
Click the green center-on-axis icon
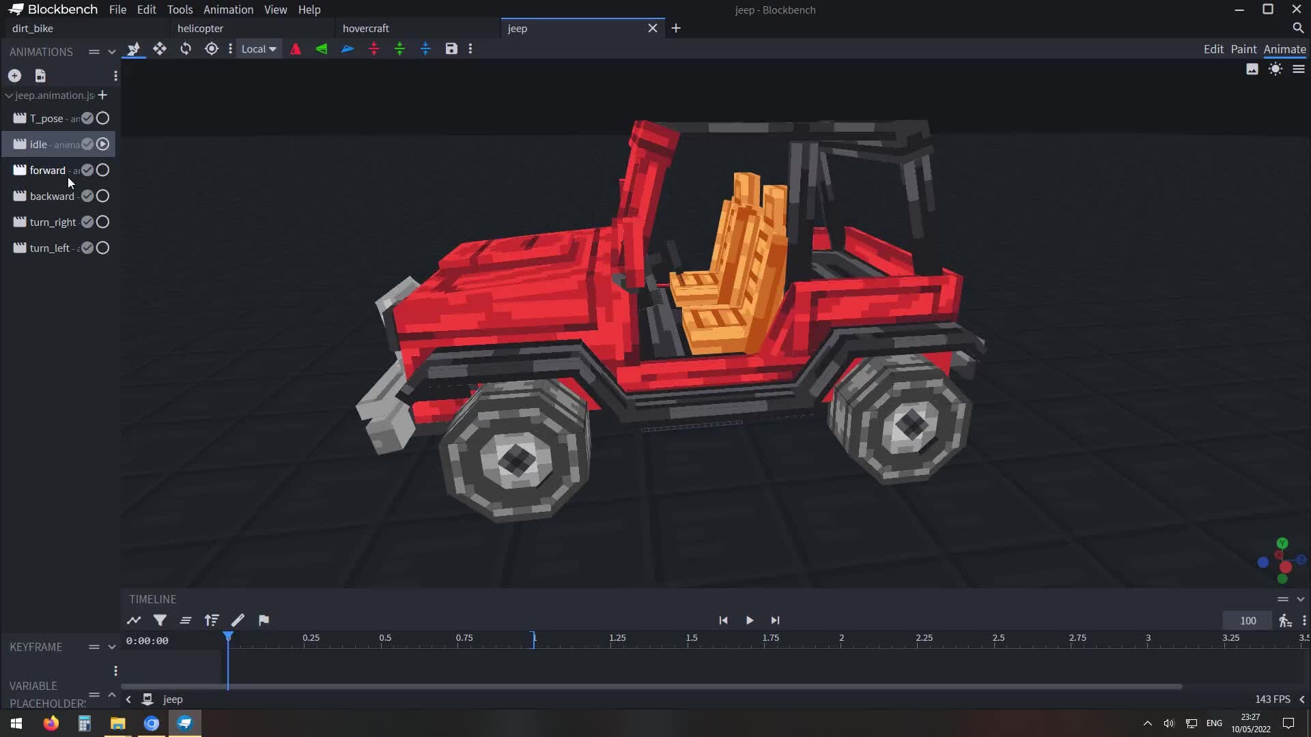[399, 48]
